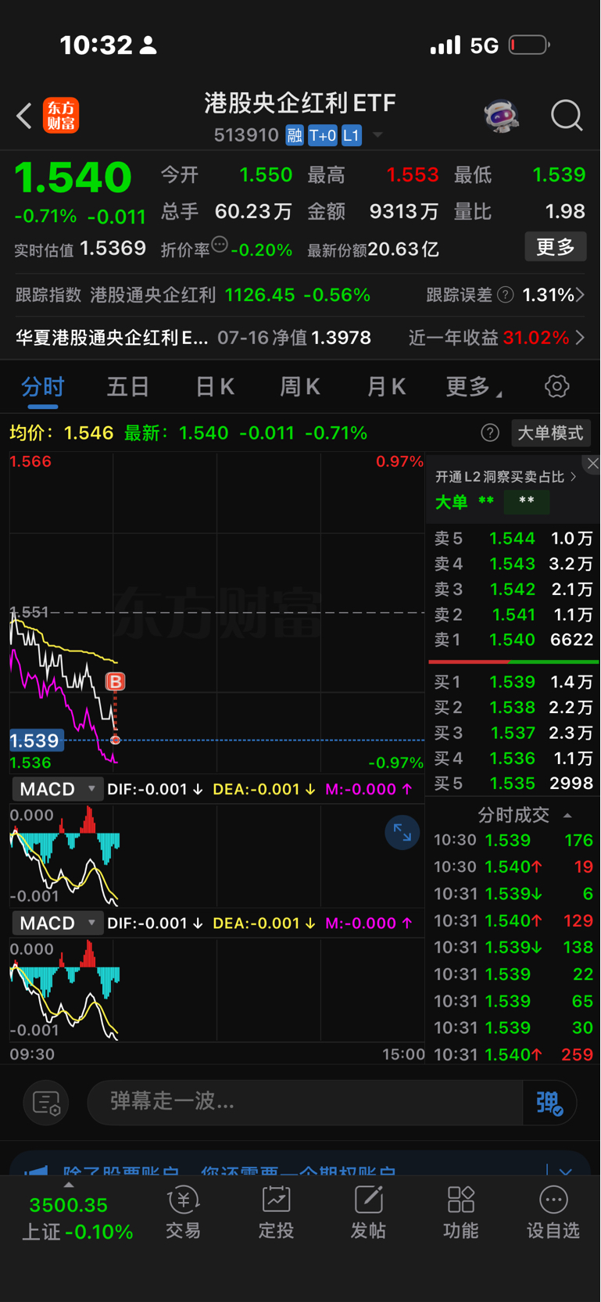Open first MACD indicator dropdown
601x1302 pixels.
[x=57, y=789]
